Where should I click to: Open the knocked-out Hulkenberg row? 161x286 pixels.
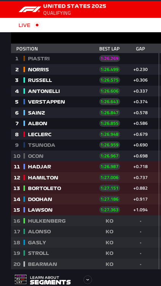point(85,221)
